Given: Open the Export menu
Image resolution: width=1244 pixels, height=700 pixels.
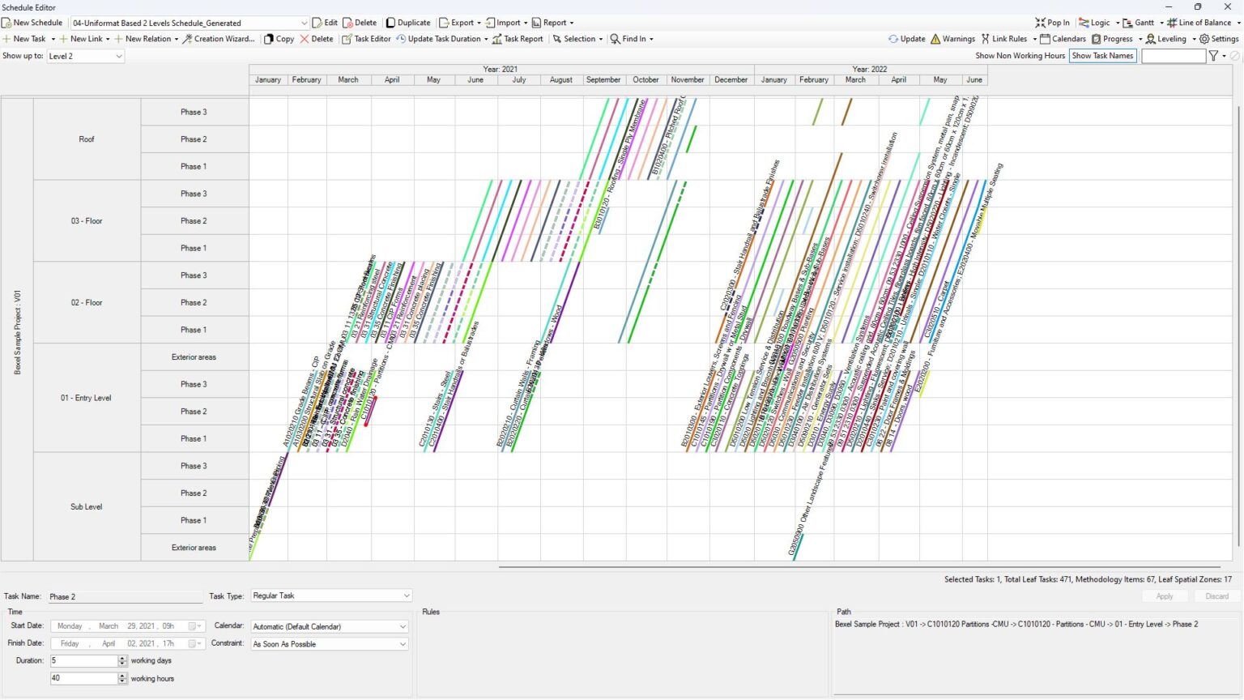Looking at the screenshot, I should (459, 22).
